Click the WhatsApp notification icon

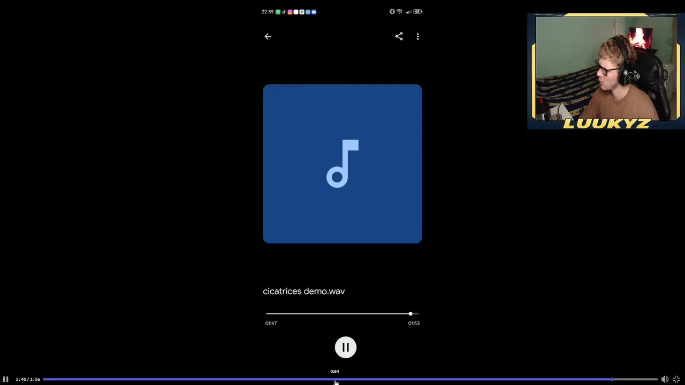[x=278, y=12]
